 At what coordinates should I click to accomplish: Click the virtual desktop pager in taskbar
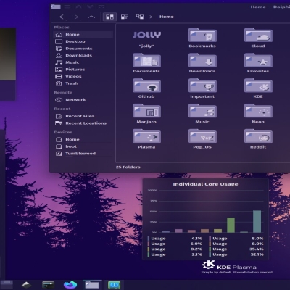click(7, 285)
